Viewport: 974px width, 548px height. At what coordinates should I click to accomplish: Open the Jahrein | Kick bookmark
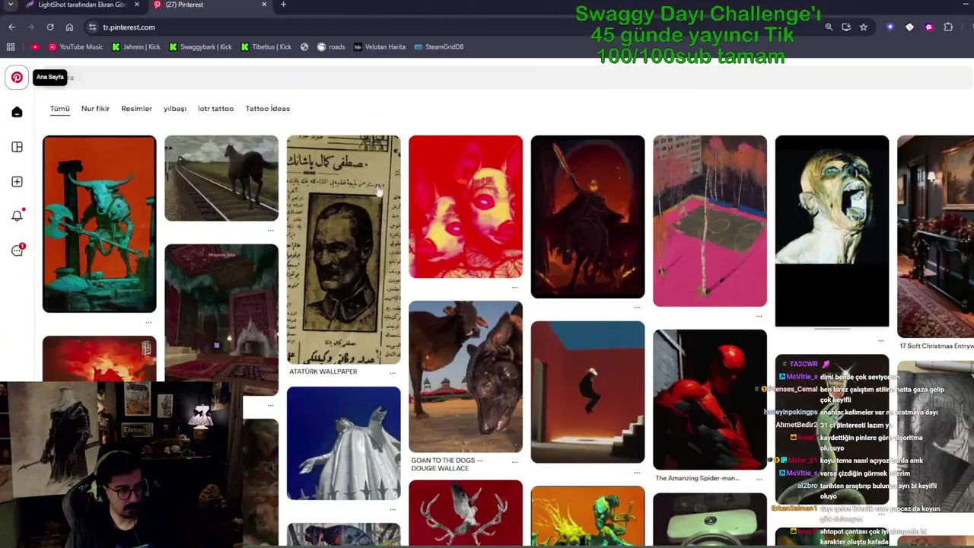coord(136,46)
